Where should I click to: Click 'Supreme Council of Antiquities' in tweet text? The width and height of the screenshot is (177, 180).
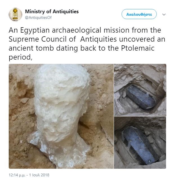pyautogui.click(x=63, y=39)
